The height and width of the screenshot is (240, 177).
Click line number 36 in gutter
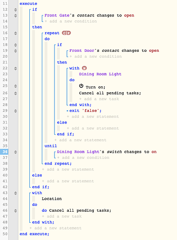(4, 152)
